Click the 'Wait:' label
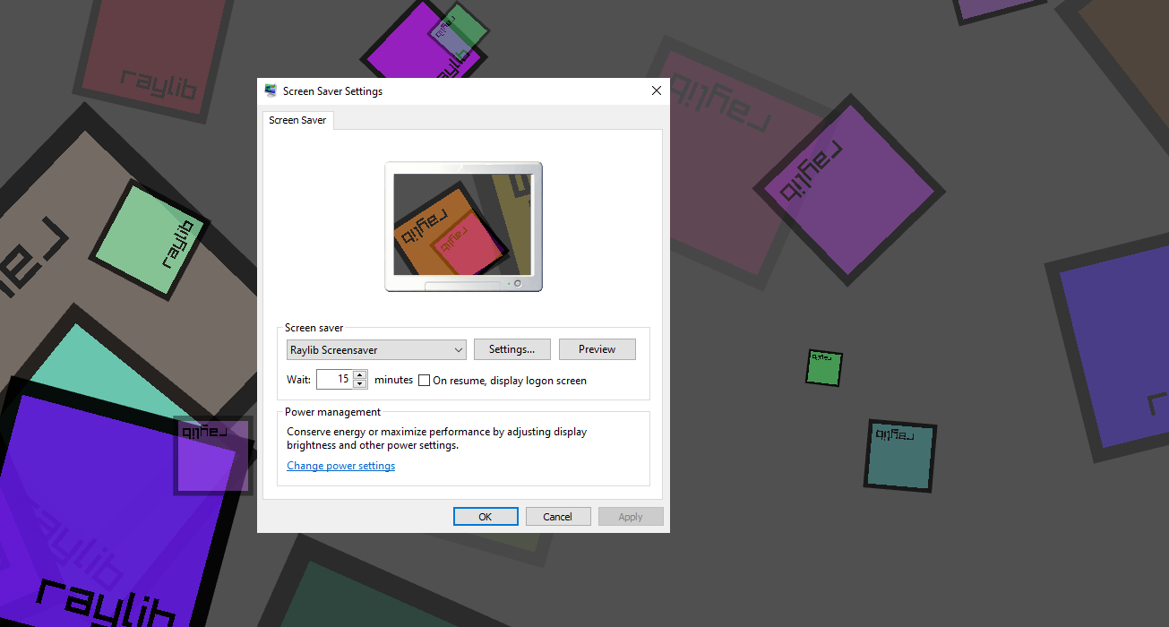Screen dimensions: 1169x627 point(298,380)
